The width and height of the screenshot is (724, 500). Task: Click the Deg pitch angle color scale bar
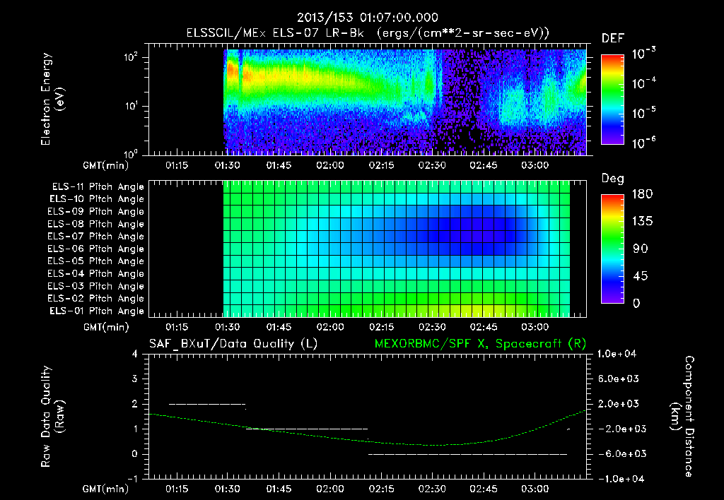(x=612, y=249)
